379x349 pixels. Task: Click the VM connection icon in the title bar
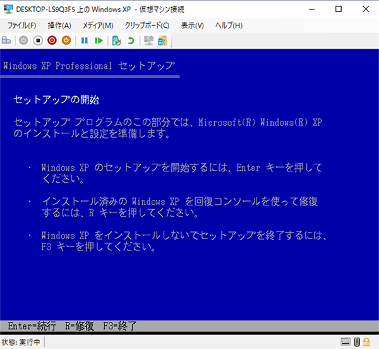[x=8, y=9]
